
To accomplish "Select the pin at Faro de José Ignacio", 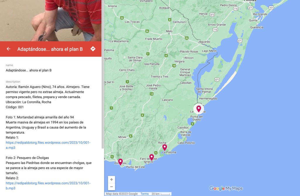I will click(x=151, y=157).
